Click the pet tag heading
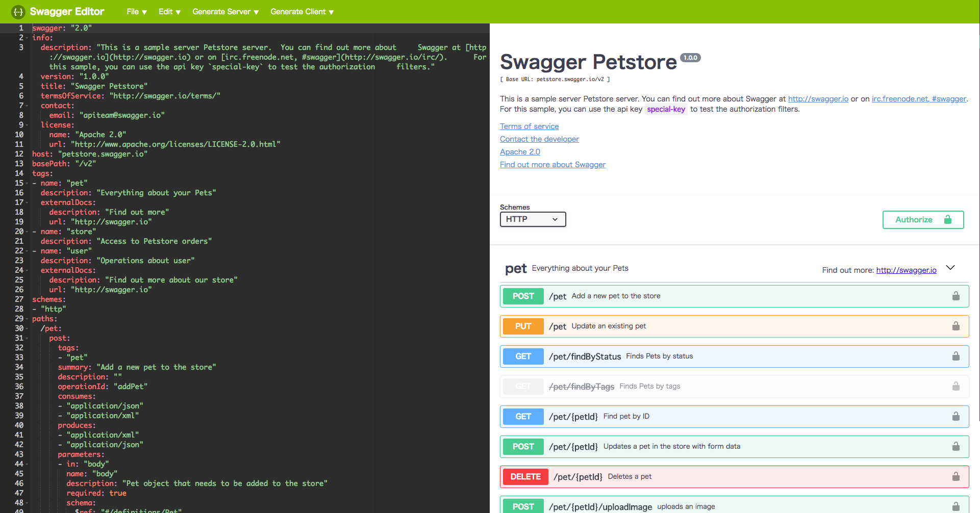The width and height of the screenshot is (980, 513). tap(516, 269)
